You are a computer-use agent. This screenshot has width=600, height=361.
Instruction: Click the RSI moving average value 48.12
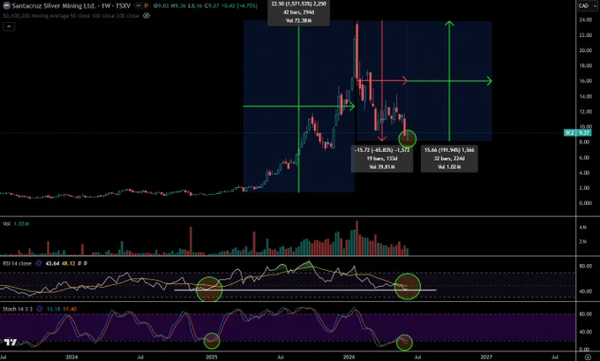(x=68, y=263)
